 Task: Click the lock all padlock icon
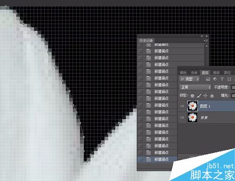pos(212,96)
